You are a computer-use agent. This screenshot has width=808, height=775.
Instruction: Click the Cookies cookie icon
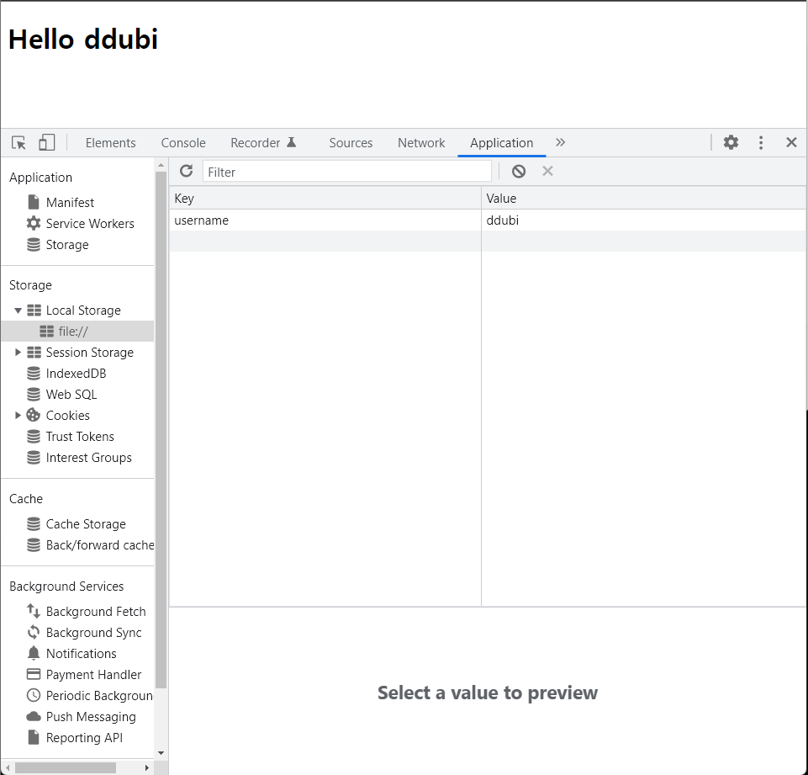(x=34, y=415)
